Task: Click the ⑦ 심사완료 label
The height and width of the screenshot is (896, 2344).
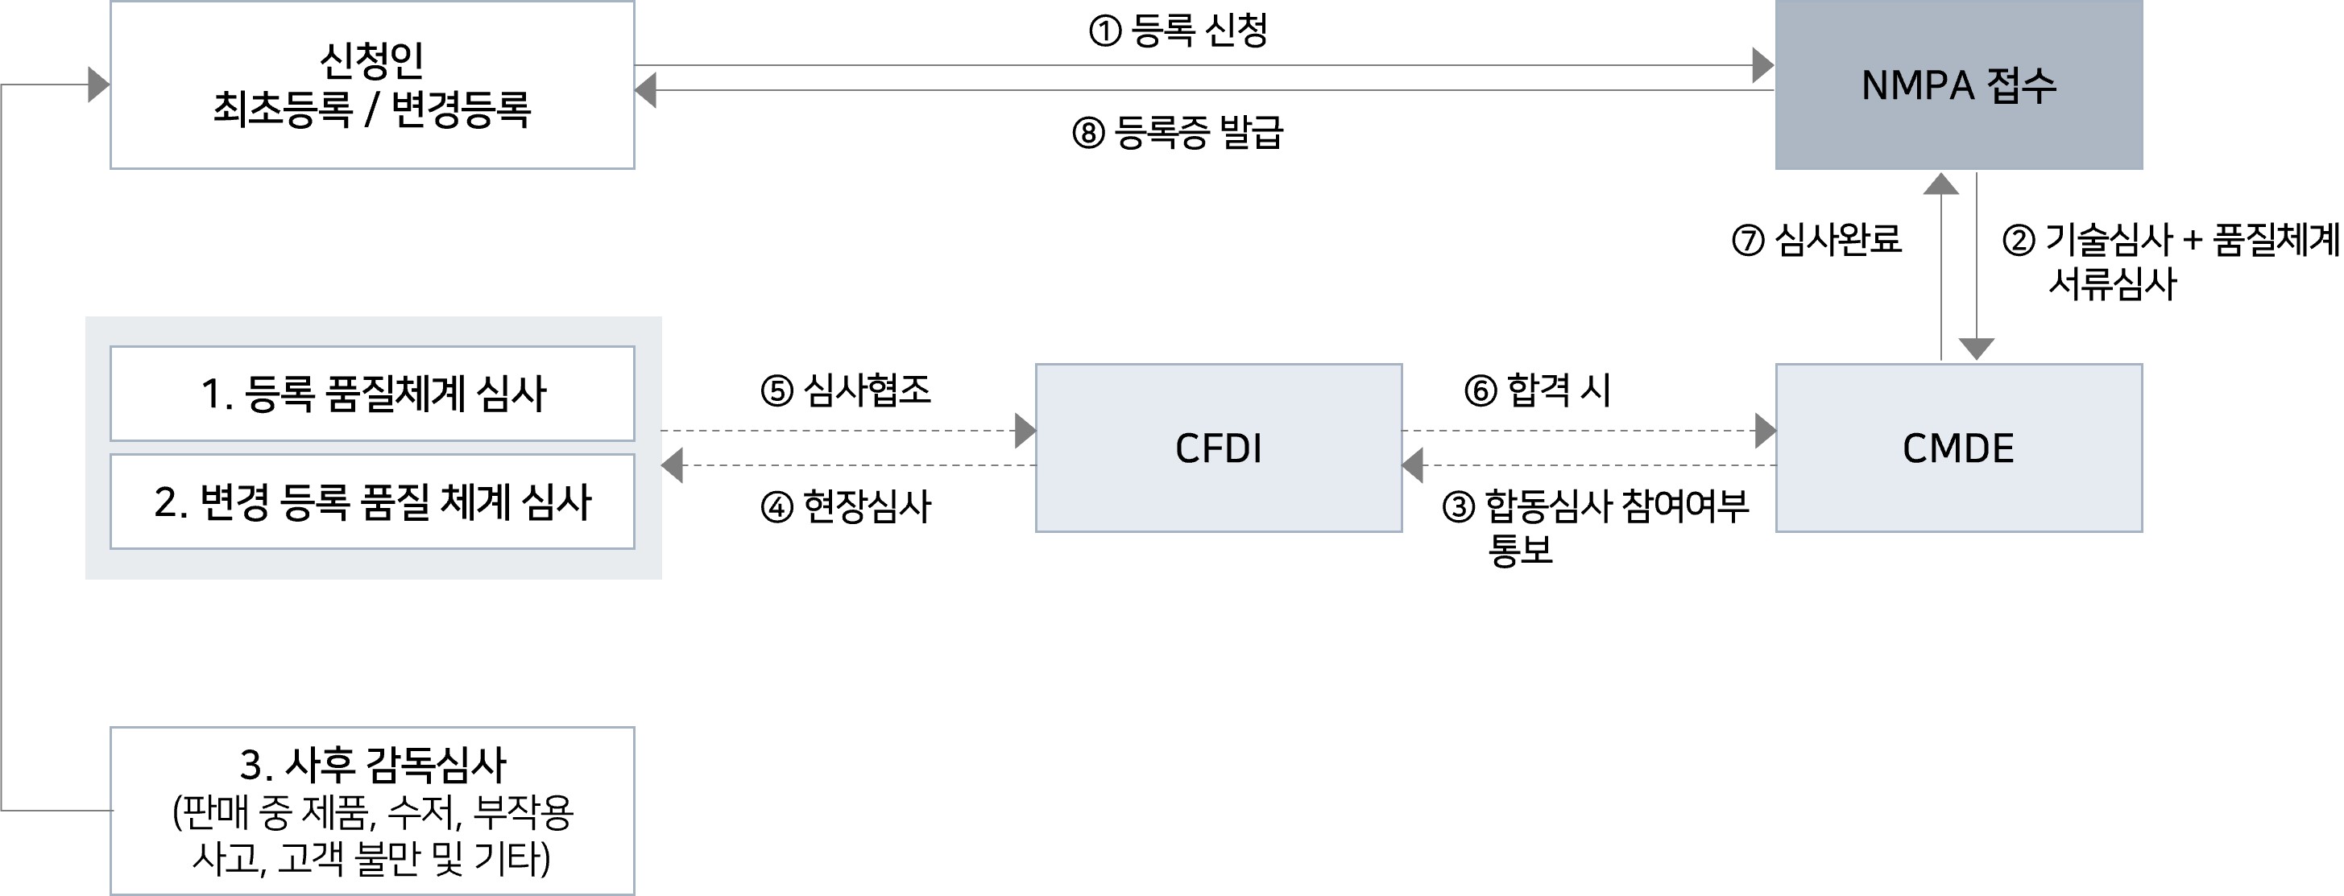Action: click(1816, 240)
